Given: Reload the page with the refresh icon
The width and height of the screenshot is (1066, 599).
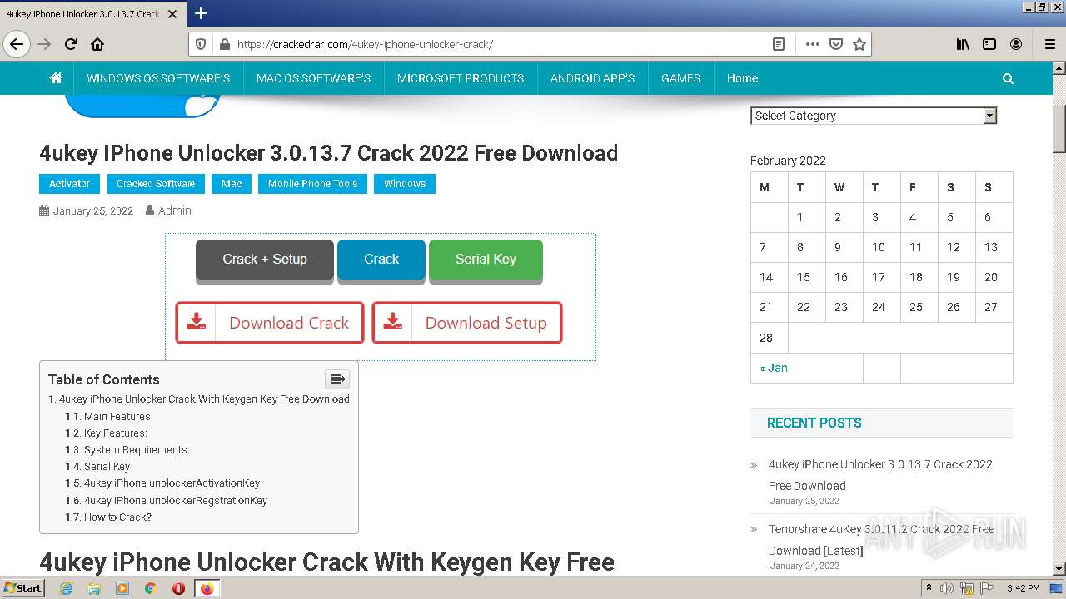Looking at the screenshot, I should tap(71, 44).
